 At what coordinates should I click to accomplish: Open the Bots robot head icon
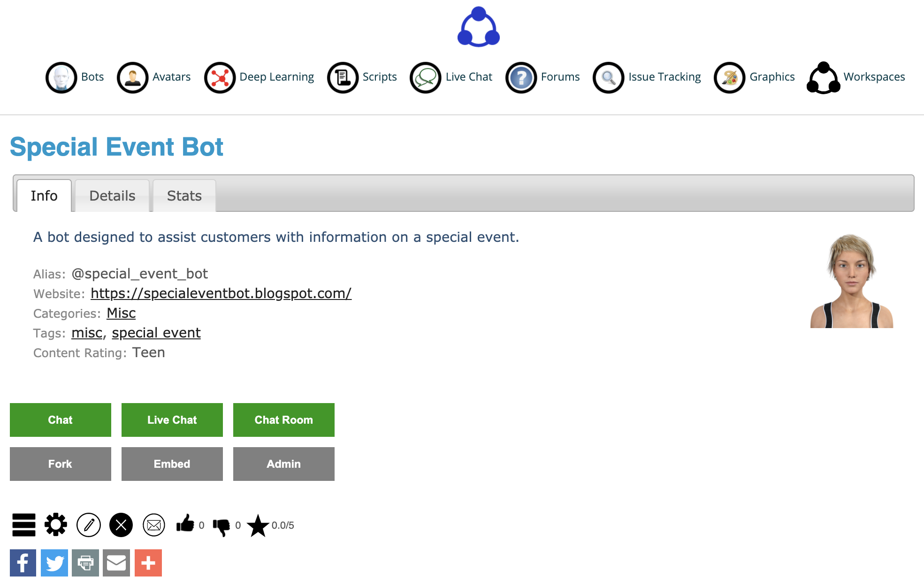click(x=61, y=77)
